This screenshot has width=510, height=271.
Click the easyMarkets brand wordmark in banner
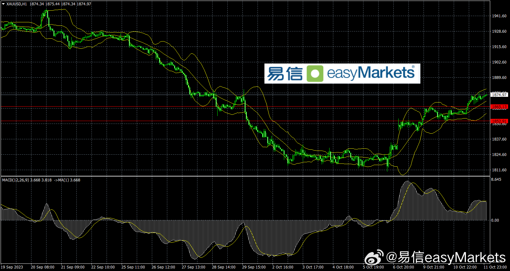[x=371, y=73]
